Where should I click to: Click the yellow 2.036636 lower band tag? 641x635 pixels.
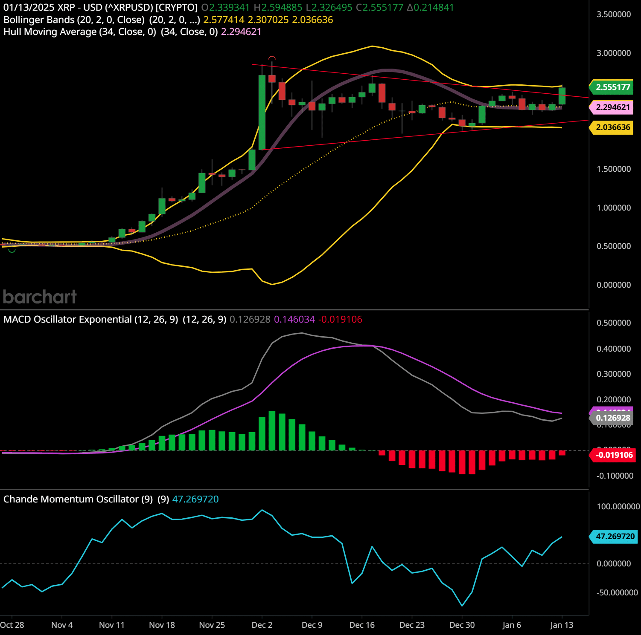612,127
